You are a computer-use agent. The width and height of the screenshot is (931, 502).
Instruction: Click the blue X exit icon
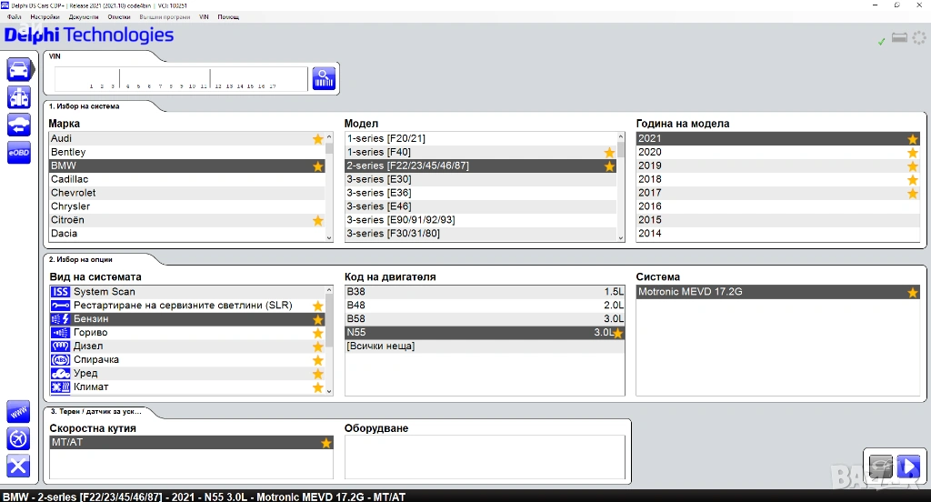click(18, 467)
